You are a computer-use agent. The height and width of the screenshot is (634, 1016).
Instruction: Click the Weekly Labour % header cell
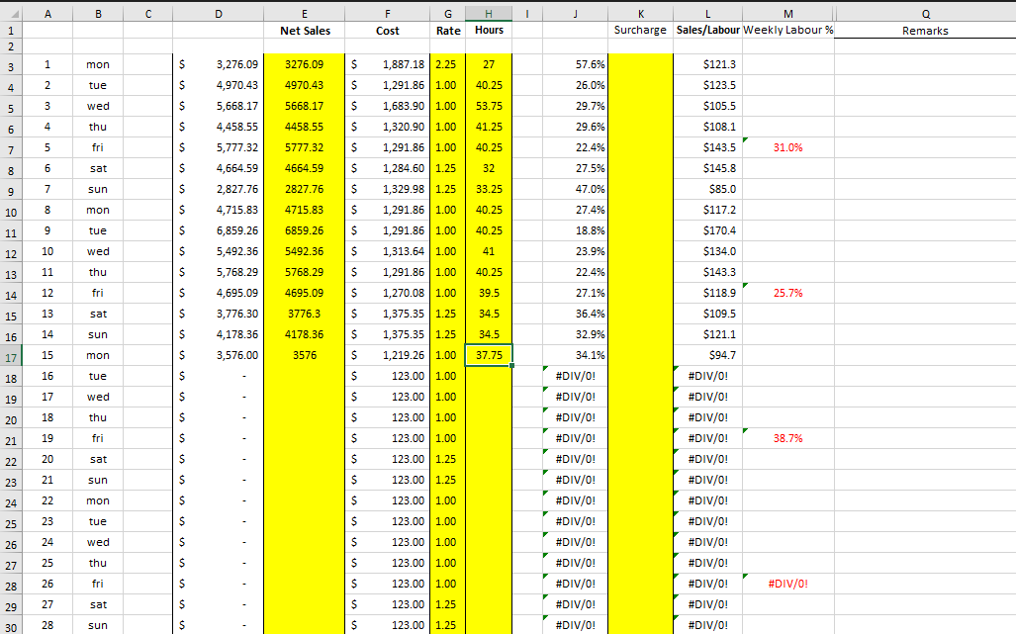[787, 30]
